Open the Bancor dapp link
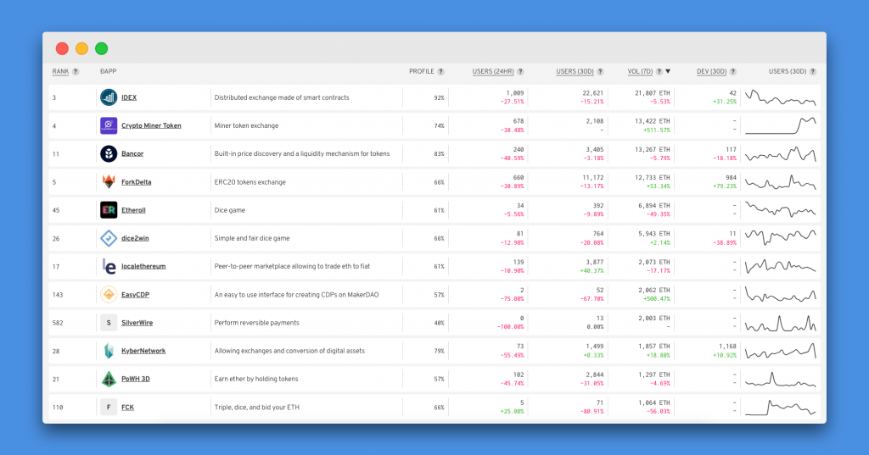 [x=132, y=154]
